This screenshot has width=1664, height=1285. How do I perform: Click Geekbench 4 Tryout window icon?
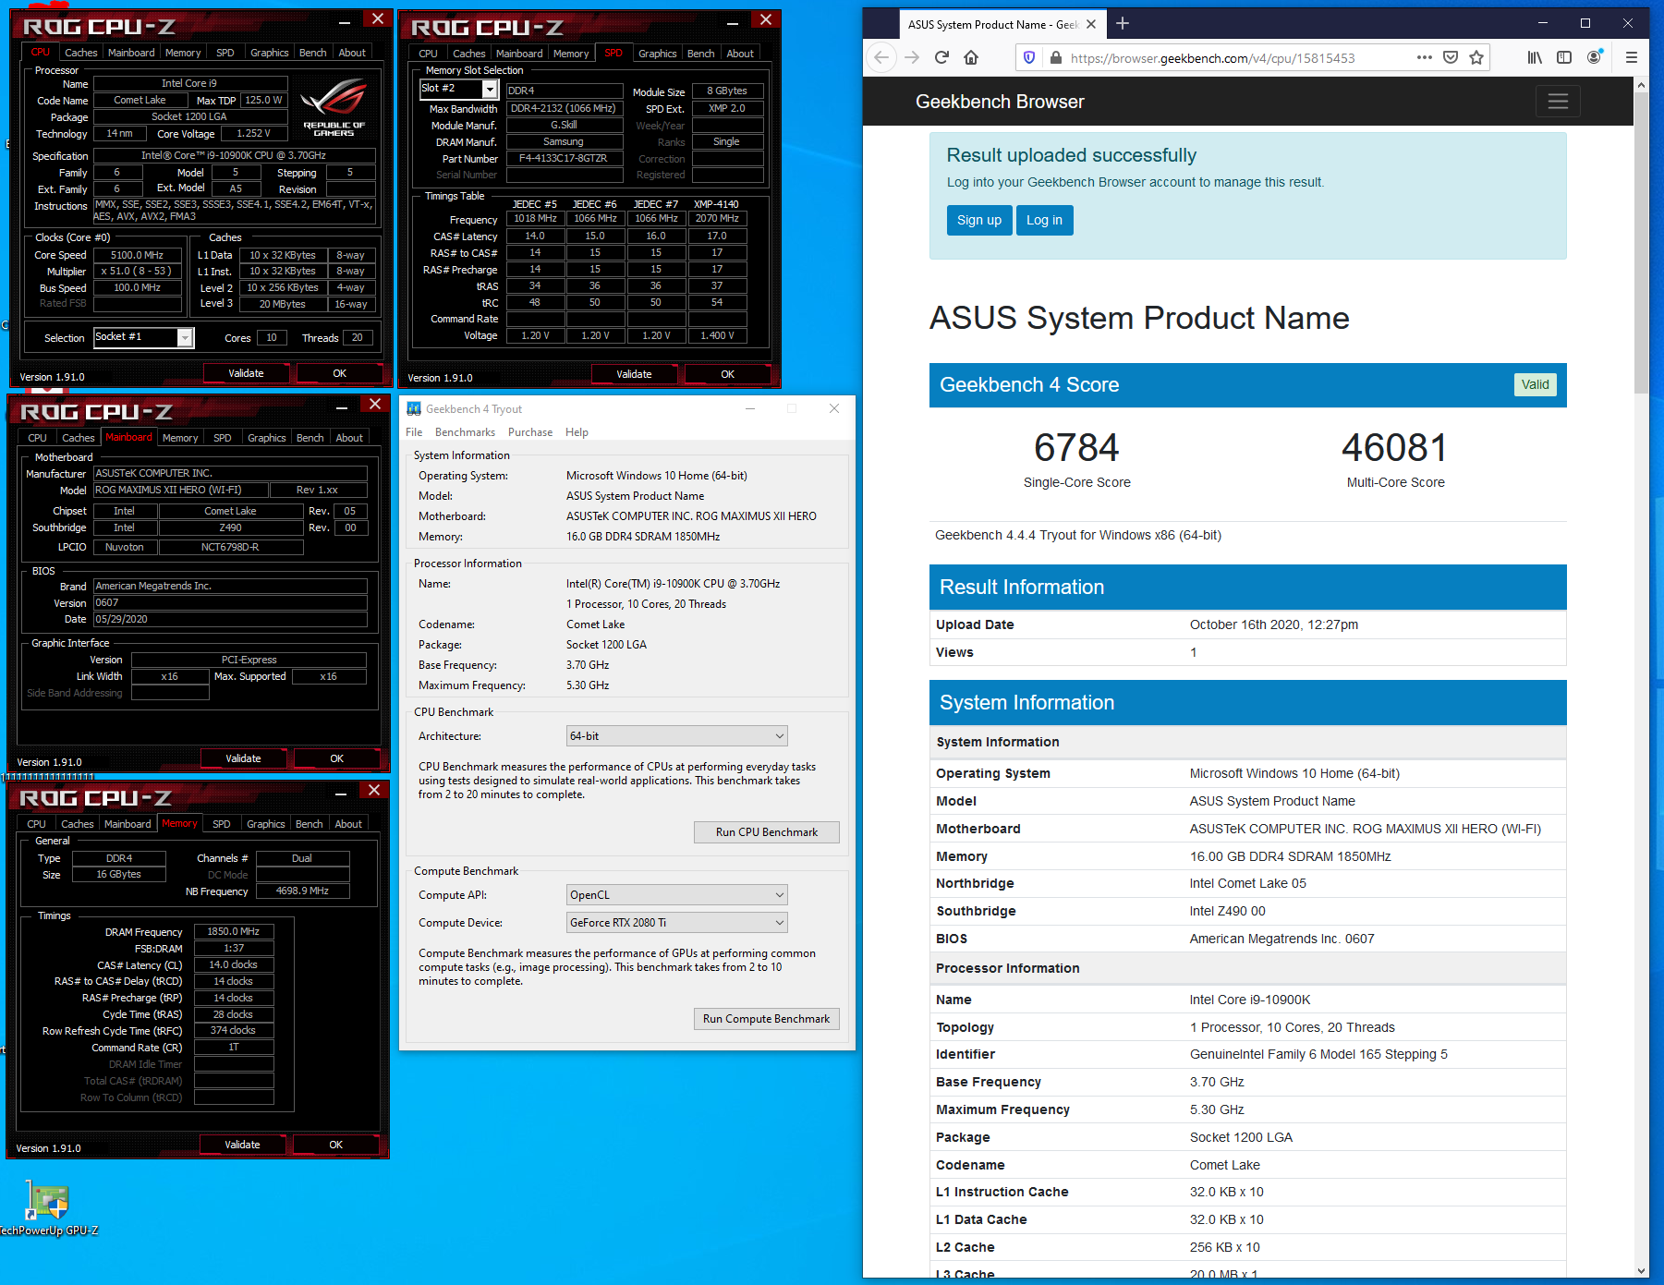[414, 408]
